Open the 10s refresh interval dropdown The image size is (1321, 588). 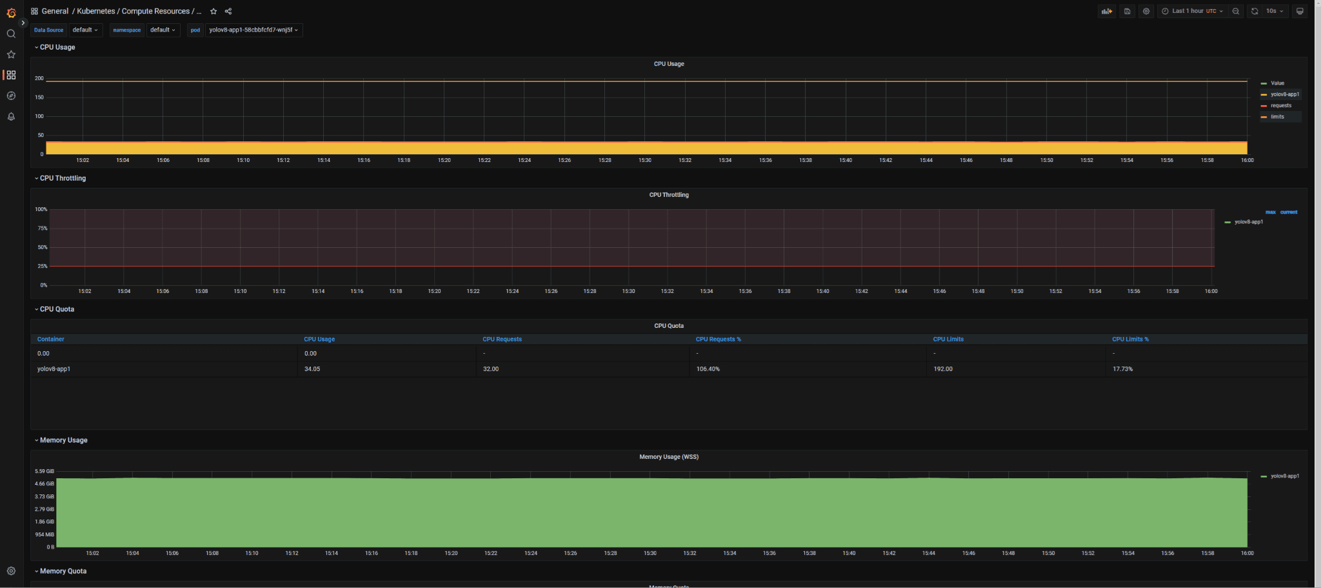pos(1275,11)
